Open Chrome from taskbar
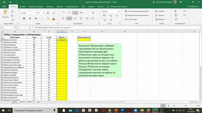The width and height of the screenshot is (202, 113). (x=110, y=110)
